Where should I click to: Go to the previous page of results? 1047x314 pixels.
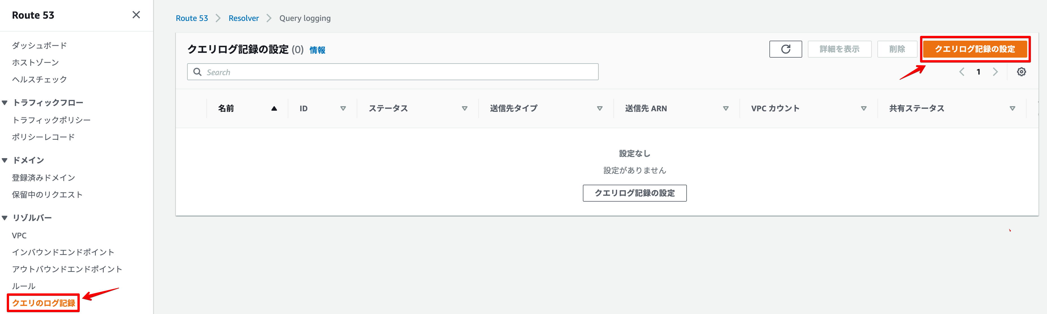[x=962, y=71]
